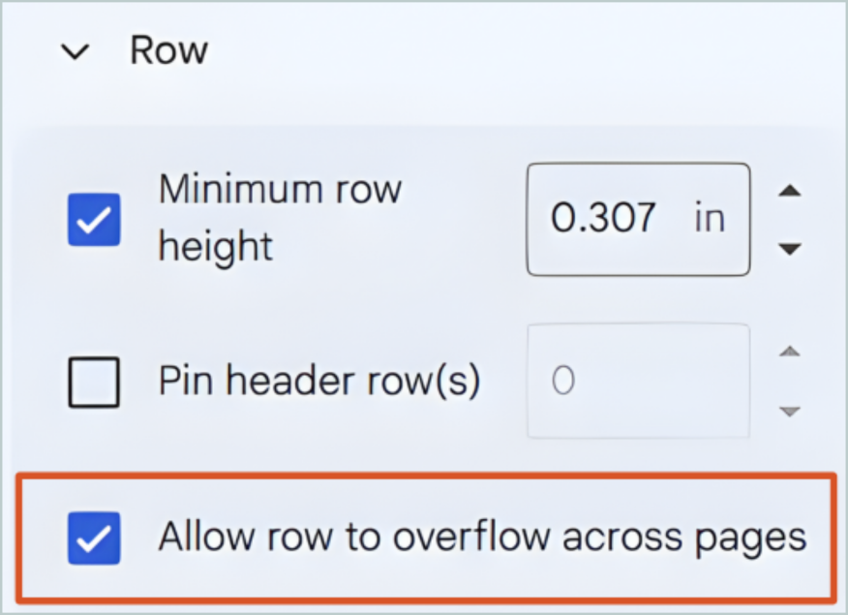Screen dimensions: 848x615
Task: Click the 'Minimum row height' label
Action: pos(280,219)
